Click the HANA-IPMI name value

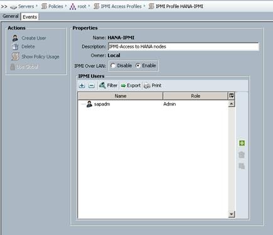(121, 38)
